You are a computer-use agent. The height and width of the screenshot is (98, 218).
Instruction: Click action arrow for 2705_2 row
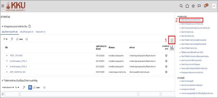(166, 61)
